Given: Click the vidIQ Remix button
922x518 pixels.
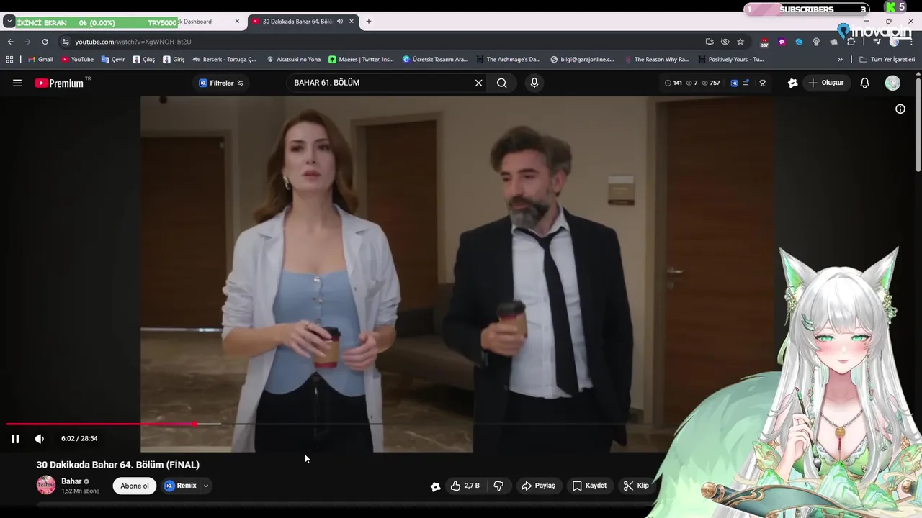Looking at the screenshot, I should [180, 486].
